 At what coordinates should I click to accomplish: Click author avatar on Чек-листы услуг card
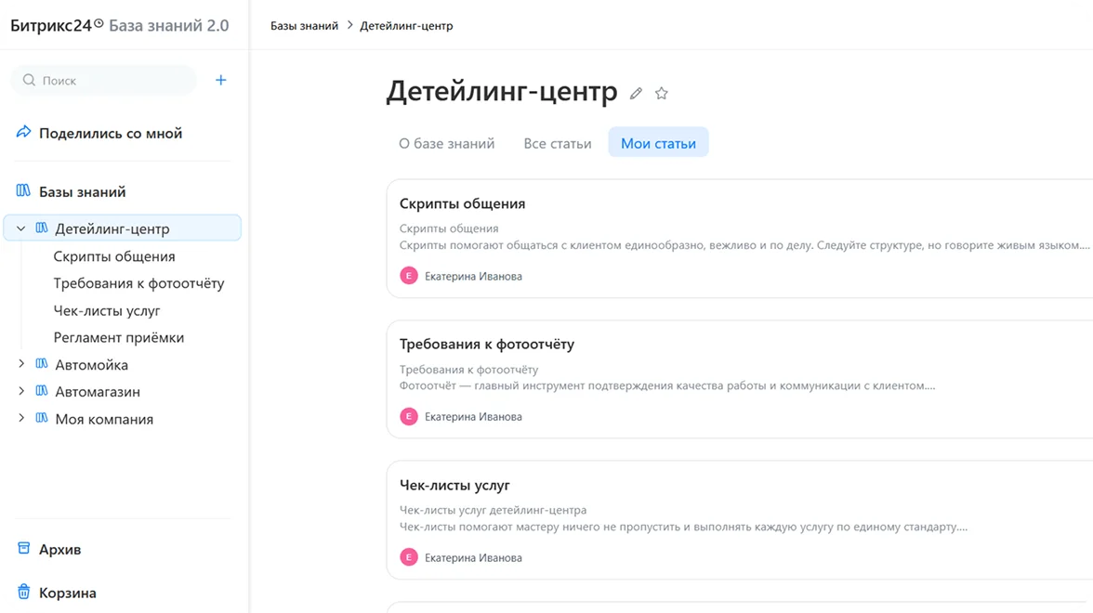point(409,557)
